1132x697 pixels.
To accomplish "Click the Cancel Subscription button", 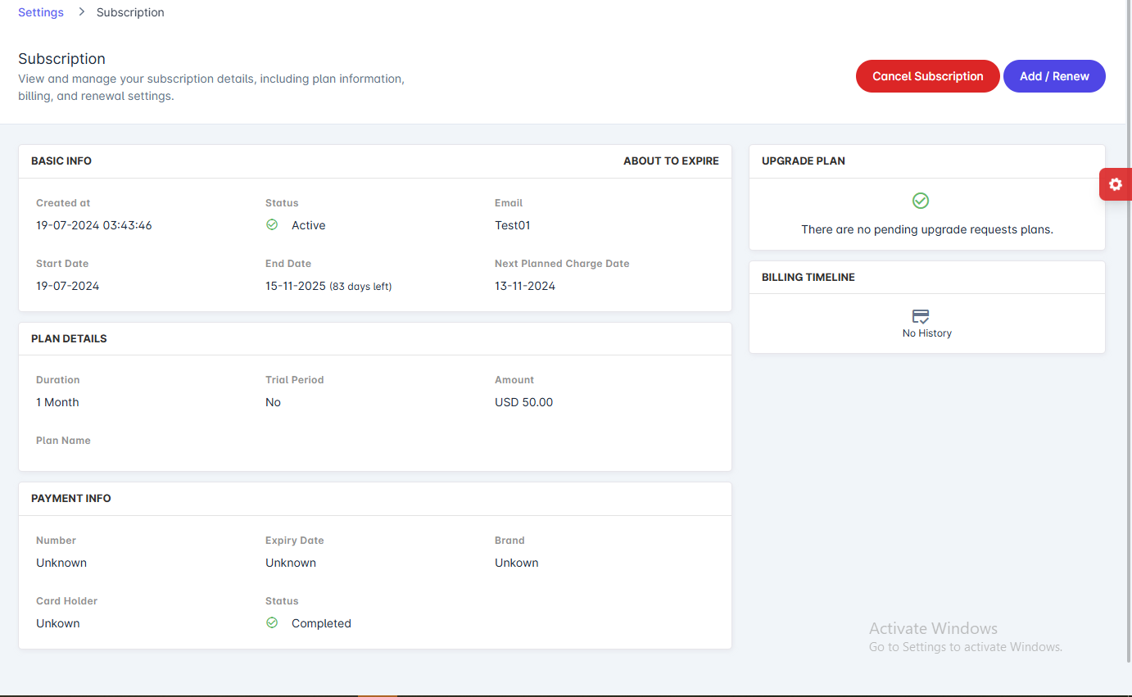I will click(x=927, y=76).
